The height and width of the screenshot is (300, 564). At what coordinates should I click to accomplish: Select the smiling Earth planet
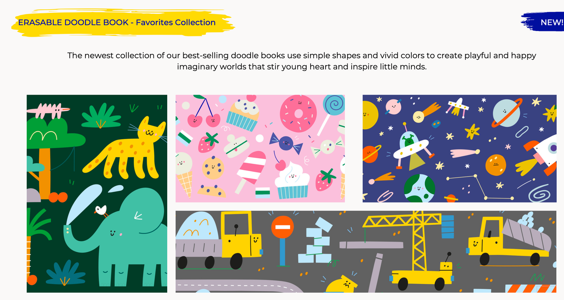click(x=419, y=188)
